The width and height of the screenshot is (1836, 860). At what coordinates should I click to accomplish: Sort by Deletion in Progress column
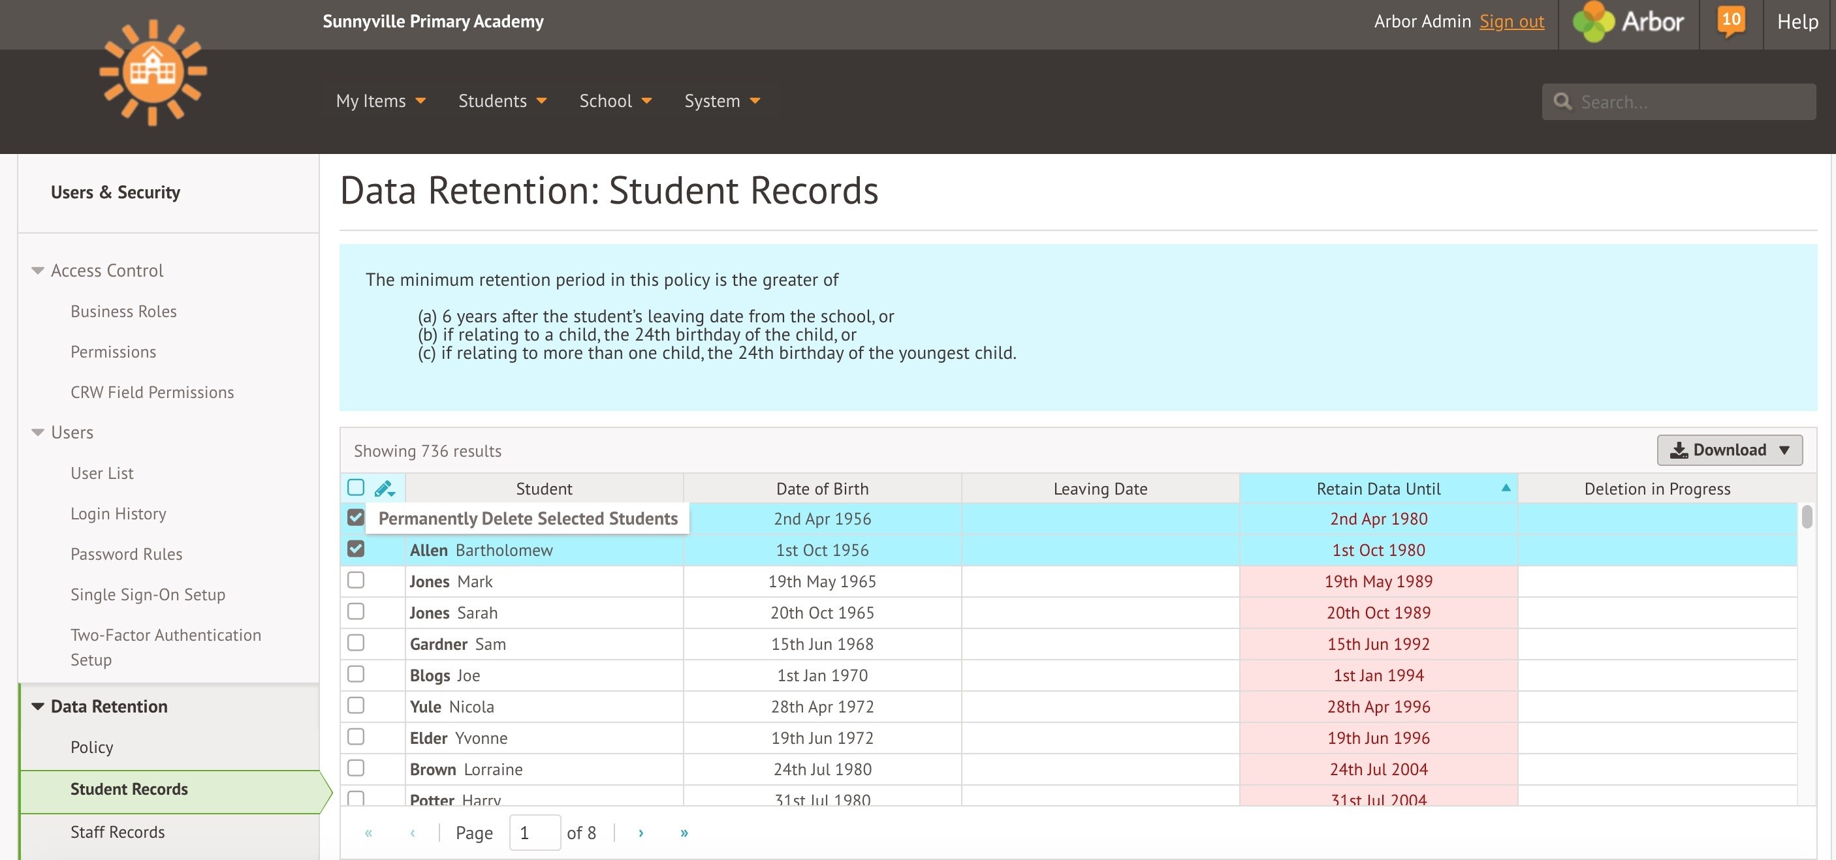[x=1657, y=489]
